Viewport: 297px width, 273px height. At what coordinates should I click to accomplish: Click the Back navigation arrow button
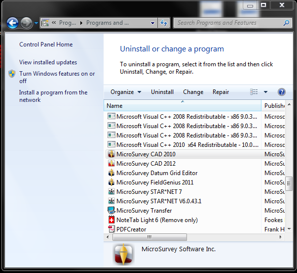click(13, 23)
